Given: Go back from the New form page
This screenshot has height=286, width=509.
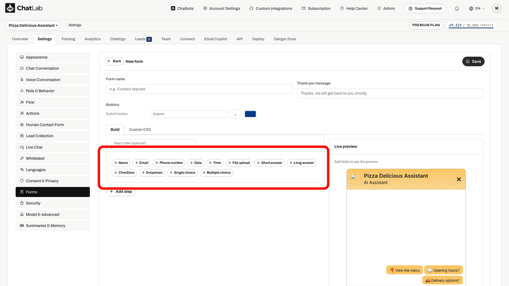Looking at the screenshot, I should coord(114,61).
